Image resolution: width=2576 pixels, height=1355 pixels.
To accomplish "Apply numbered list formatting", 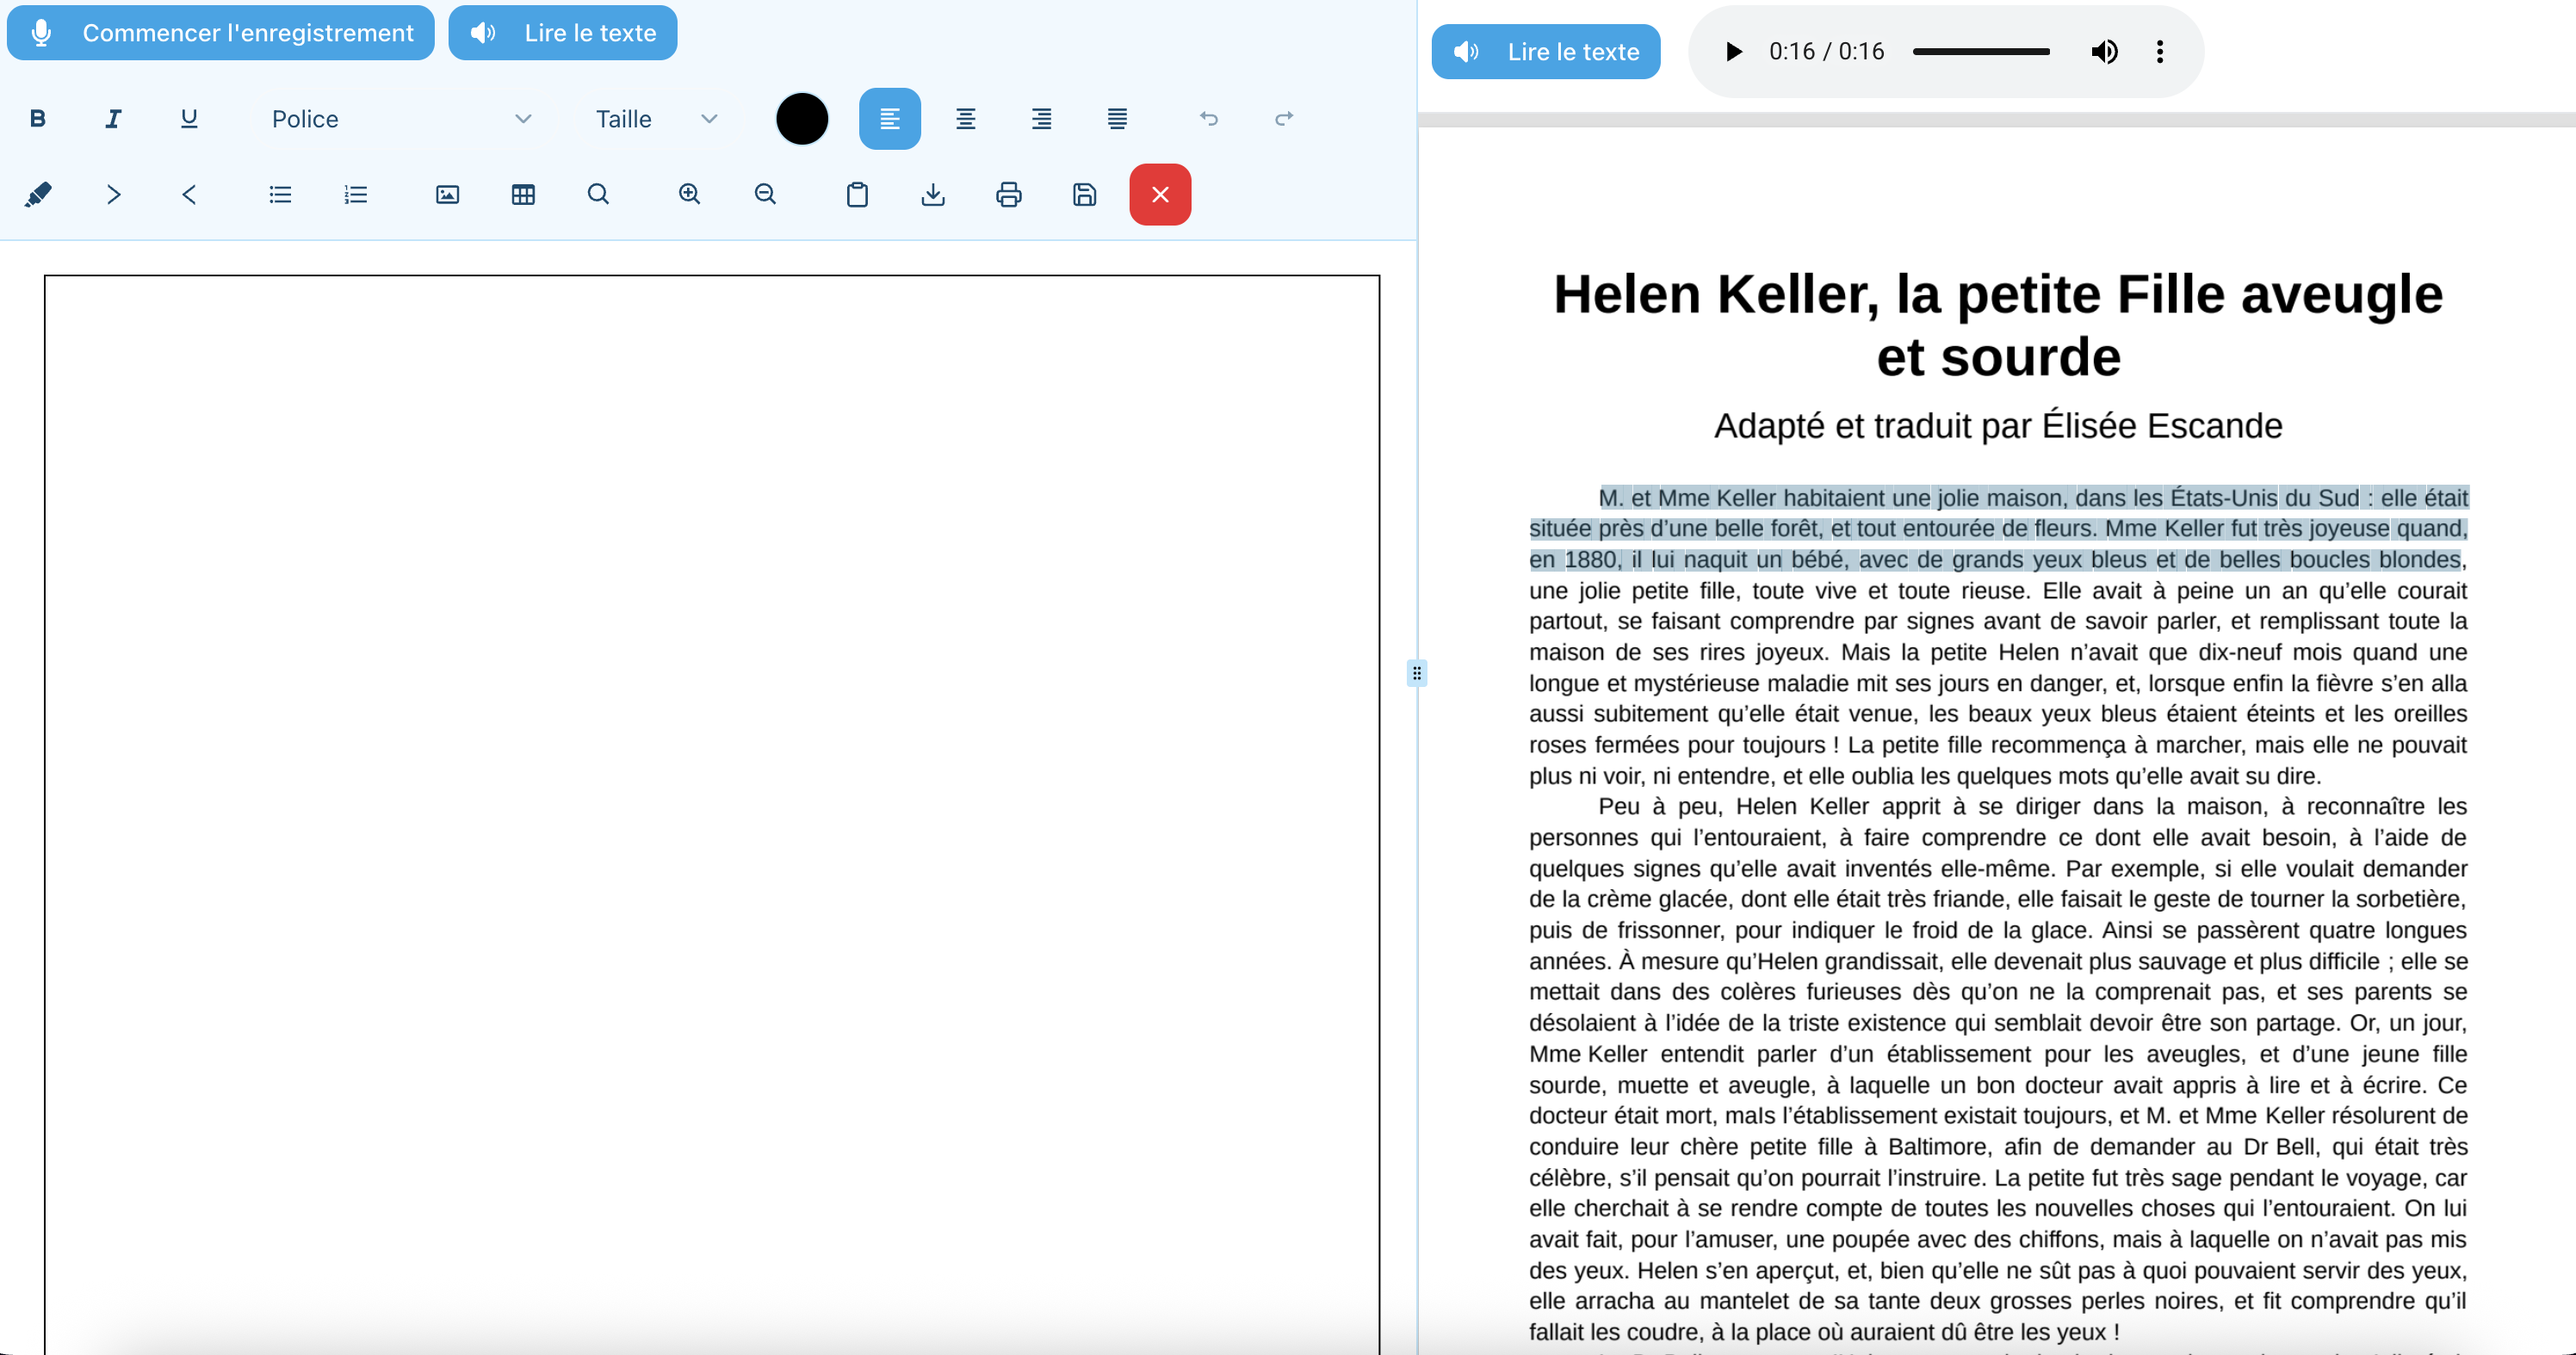I will 356,194.
